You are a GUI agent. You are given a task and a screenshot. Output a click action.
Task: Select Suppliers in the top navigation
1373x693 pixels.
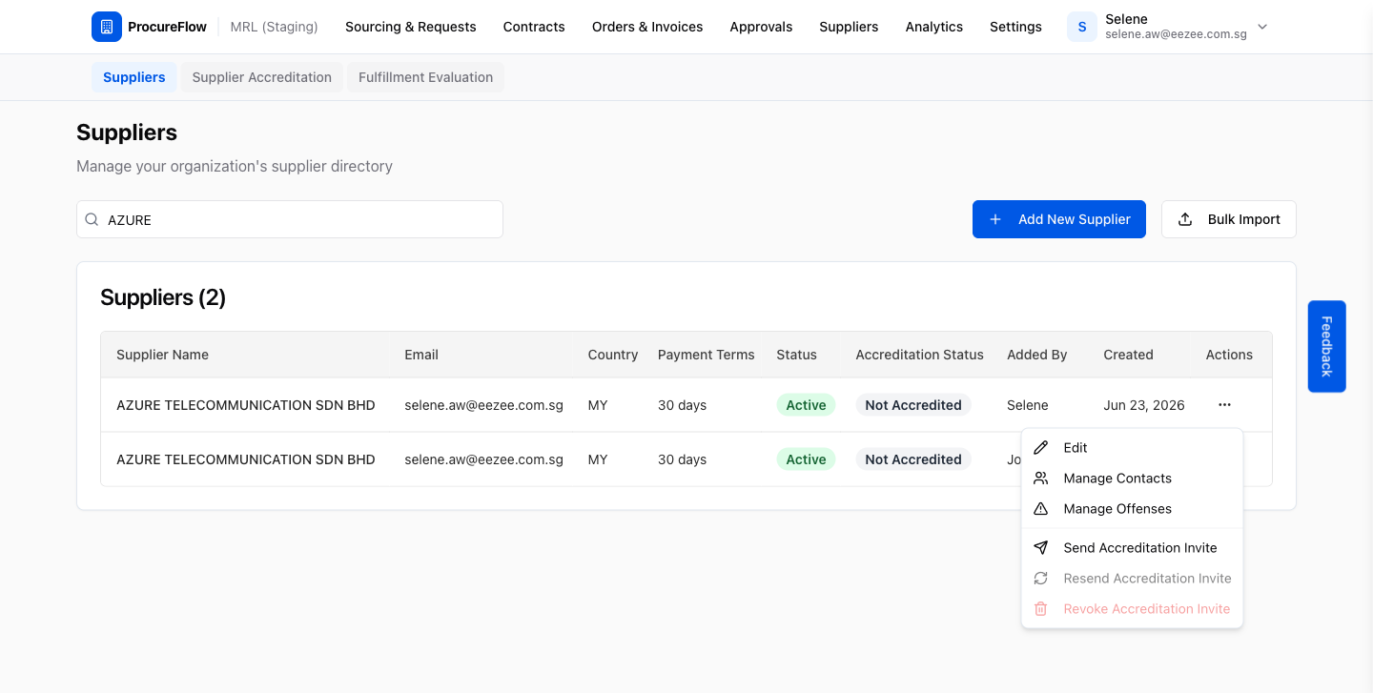click(849, 27)
